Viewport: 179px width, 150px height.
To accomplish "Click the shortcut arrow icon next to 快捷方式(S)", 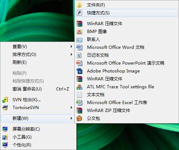I will (79, 13).
